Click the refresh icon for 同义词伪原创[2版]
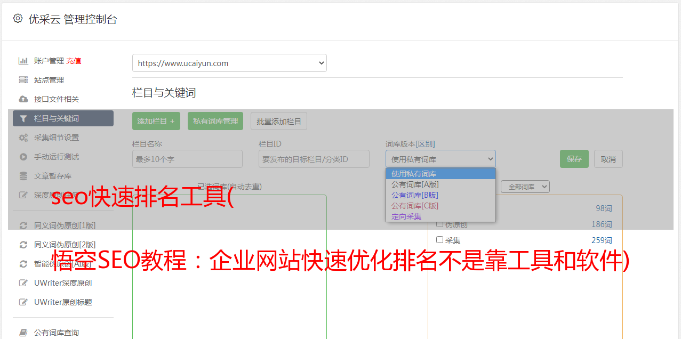Viewport: 681px width, 339px height. [x=23, y=245]
